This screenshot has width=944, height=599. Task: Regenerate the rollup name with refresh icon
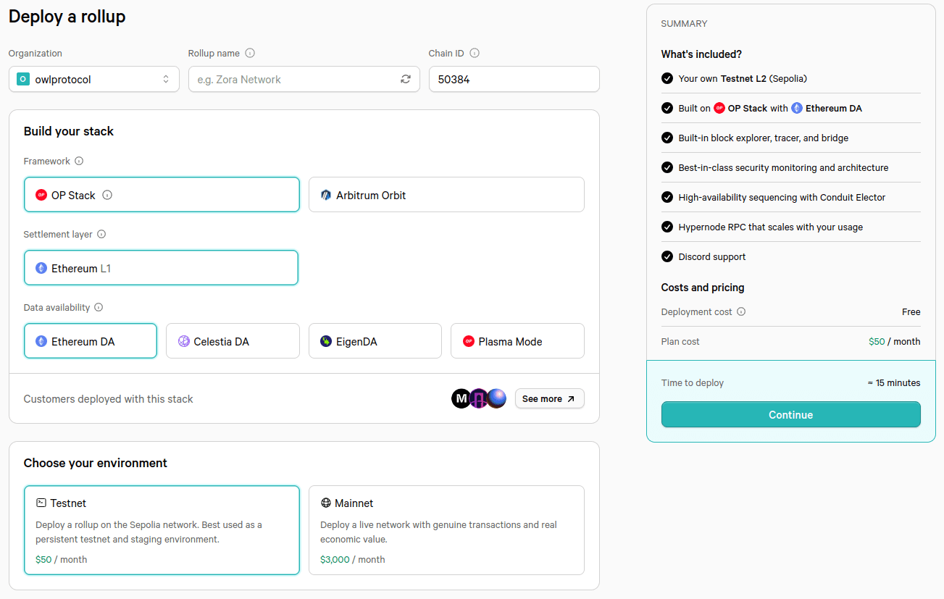coord(406,80)
